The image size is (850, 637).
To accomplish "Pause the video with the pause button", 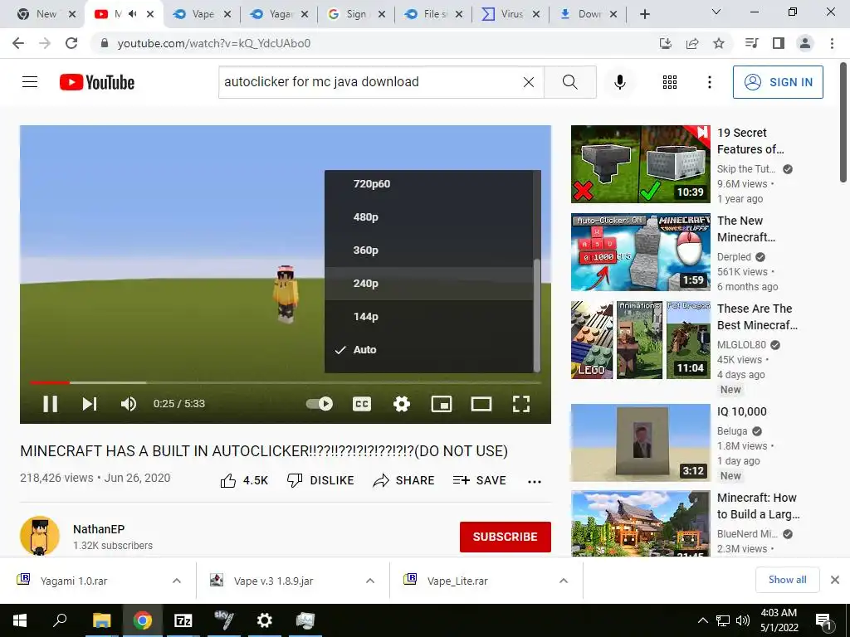I will point(50,404).
